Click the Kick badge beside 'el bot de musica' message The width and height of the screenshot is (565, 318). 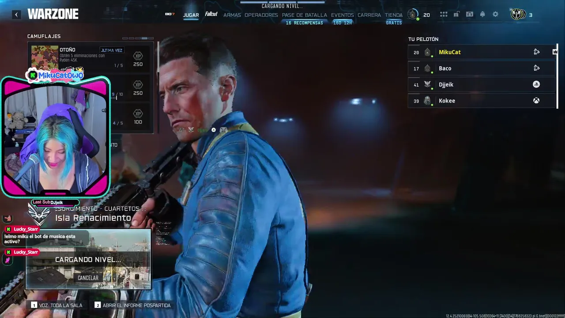8,229
